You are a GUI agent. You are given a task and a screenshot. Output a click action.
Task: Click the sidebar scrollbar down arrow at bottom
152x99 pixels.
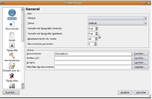[x=23, y=87]
